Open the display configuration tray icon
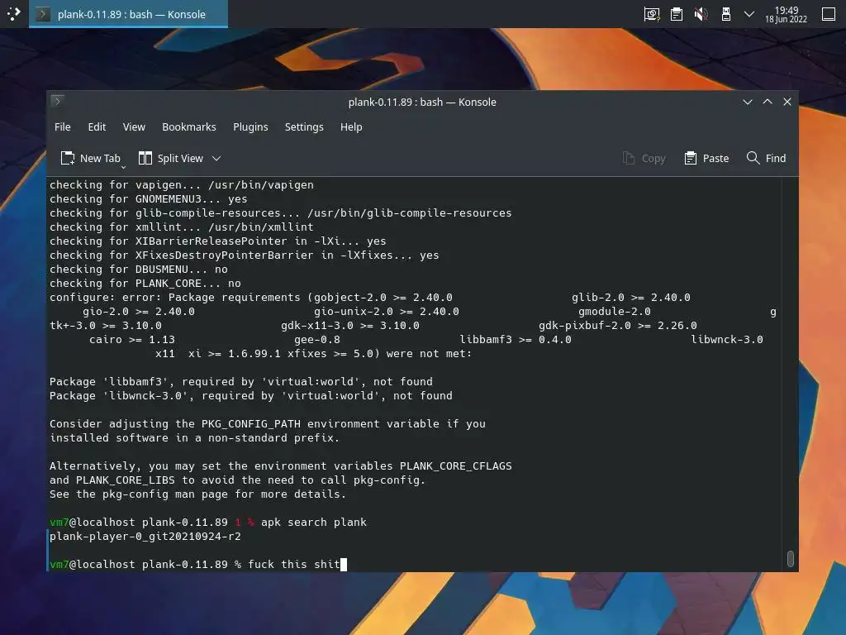The width and height of the screenshot is (846, 635). coord(652,14)
